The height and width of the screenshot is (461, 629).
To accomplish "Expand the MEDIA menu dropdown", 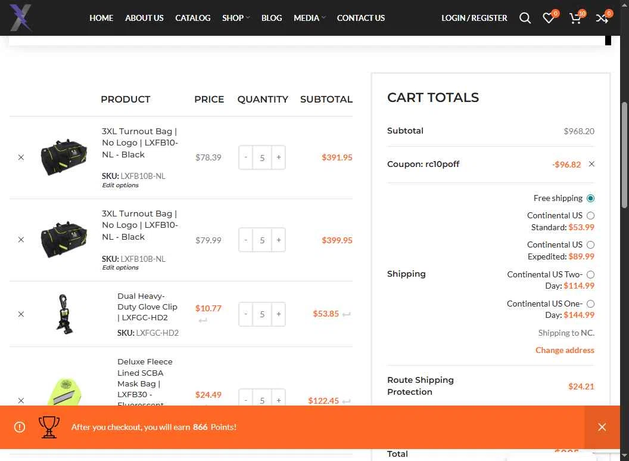I will coord(309,18).
